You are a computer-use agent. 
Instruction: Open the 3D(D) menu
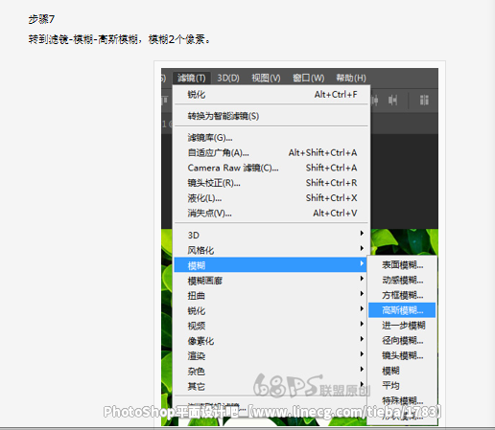coord(228,78)
